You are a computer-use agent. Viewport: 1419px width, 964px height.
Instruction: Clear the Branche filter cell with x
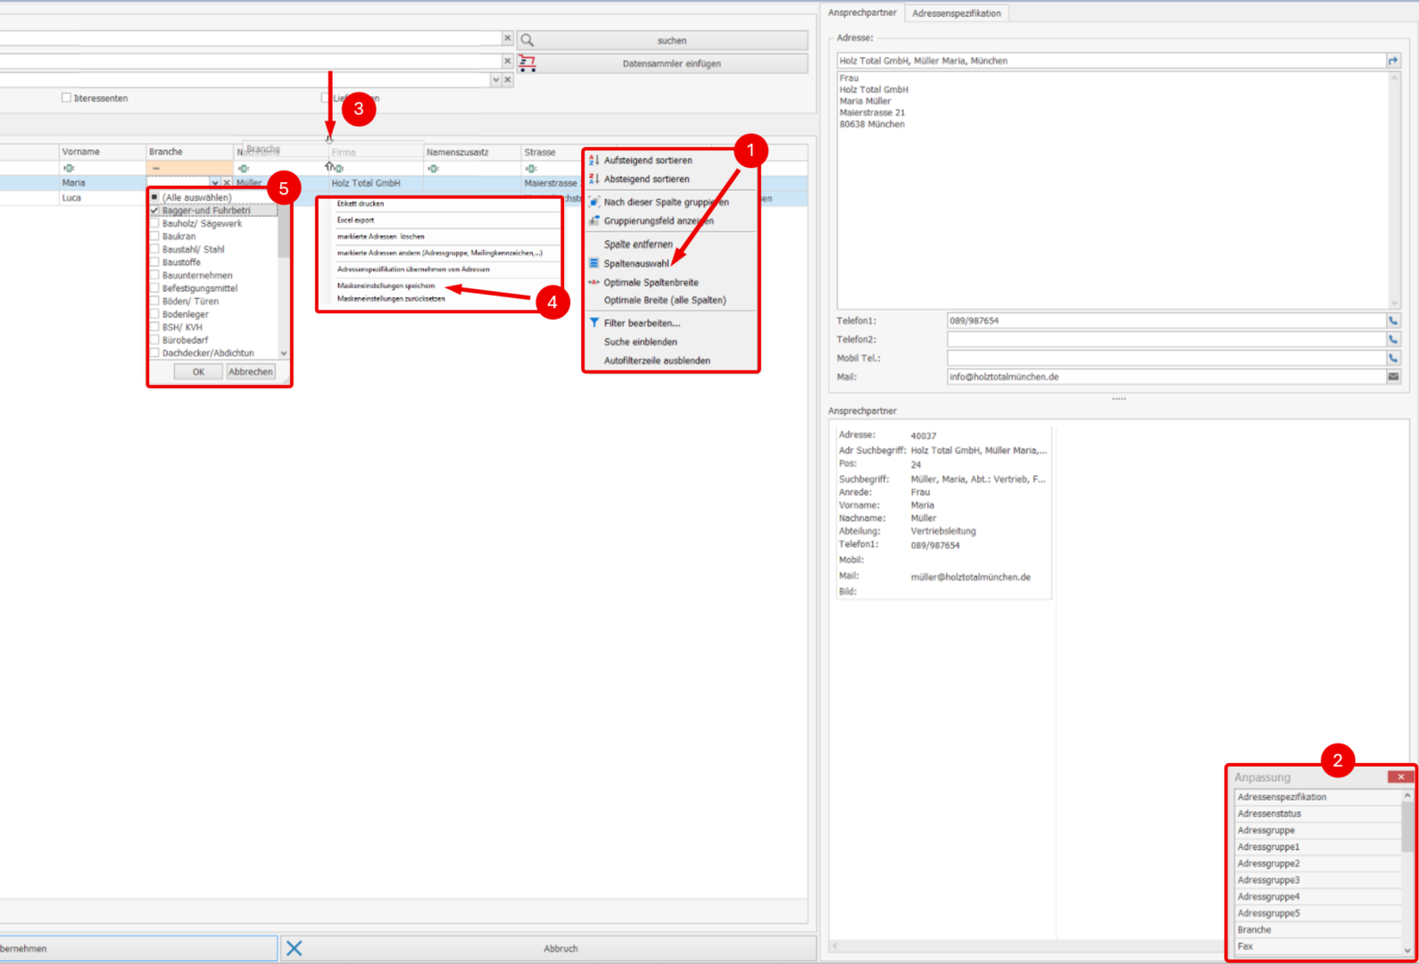(227, 183)
